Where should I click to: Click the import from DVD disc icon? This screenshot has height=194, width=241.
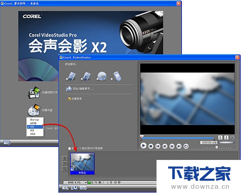(101, 76)
